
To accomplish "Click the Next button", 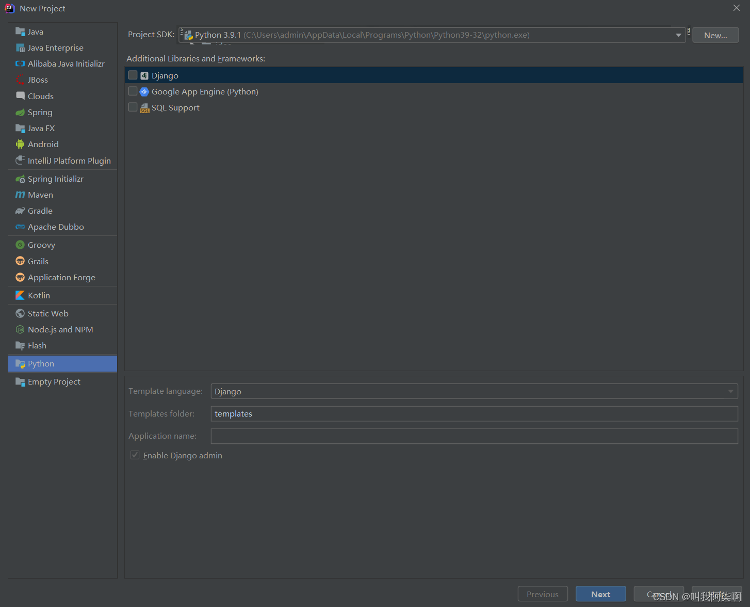I will click(x=601, y=594).
